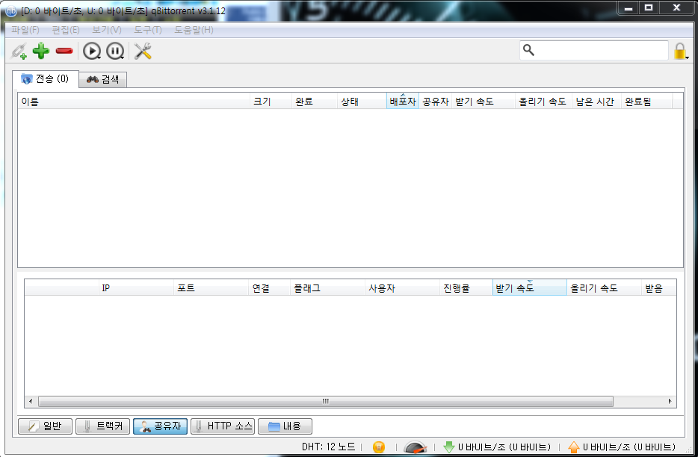Viewport: 698px width, 457px height.
Task: Click the 포트 column header
Action: click(x=211, y=288)
